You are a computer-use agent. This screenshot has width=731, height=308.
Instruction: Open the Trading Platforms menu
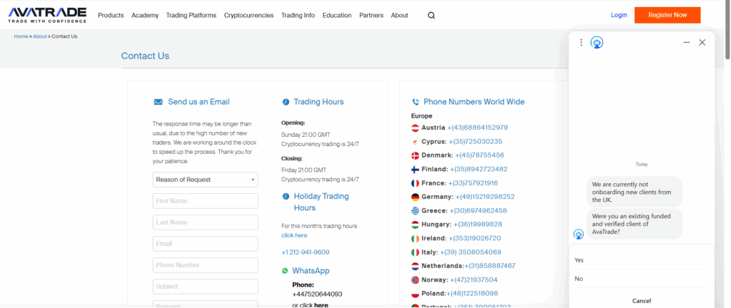pyautogui.click(x=191, y=15)
